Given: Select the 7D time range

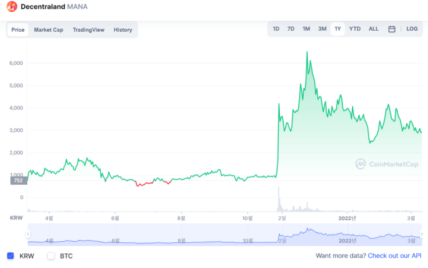Looking at the screenshot, I should [x=291, y=28].
